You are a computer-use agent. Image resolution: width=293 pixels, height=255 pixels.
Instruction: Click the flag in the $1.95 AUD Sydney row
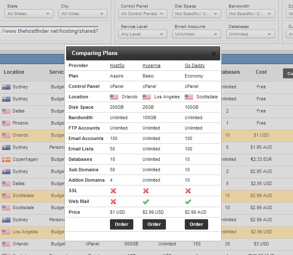(x=6, y=147)
